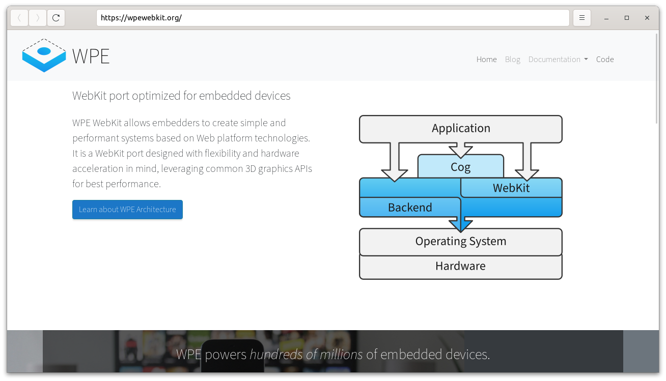666x381 pixels.
Task: Click the forward navigation arrow icon
Action: 37,17
